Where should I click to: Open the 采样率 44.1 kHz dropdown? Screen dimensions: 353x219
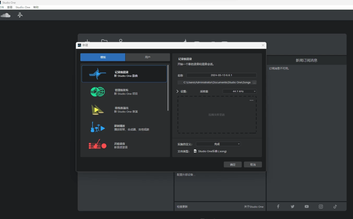(x=240, y=91)
